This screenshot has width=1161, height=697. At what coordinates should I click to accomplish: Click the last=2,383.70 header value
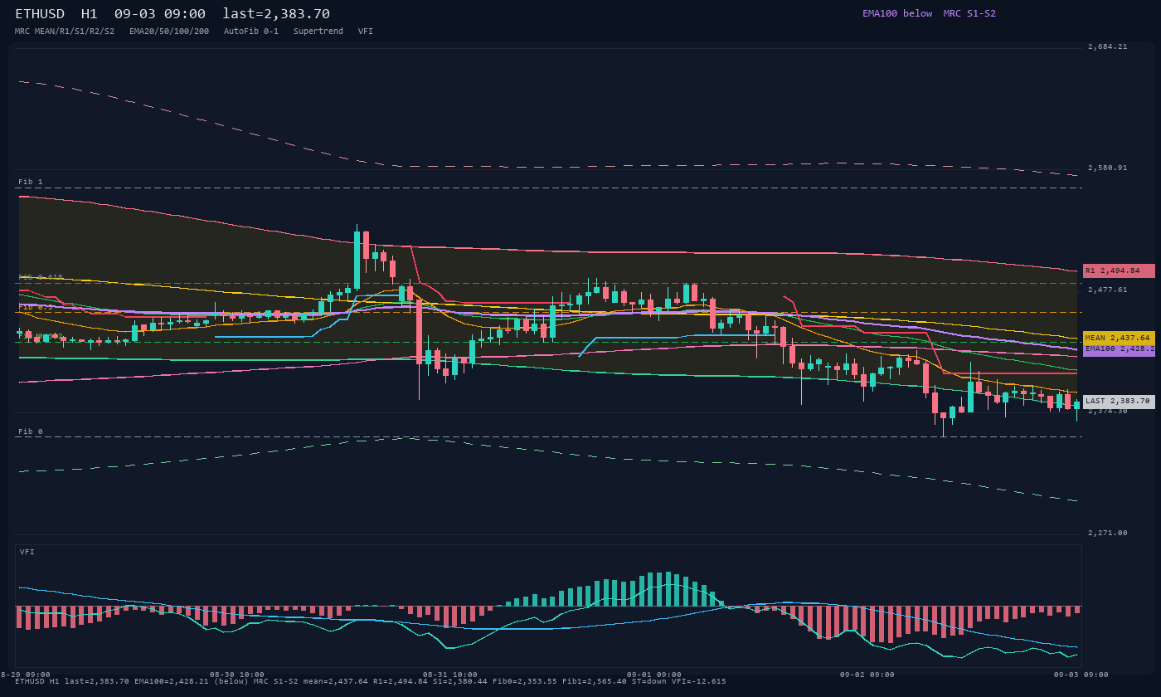276,13
